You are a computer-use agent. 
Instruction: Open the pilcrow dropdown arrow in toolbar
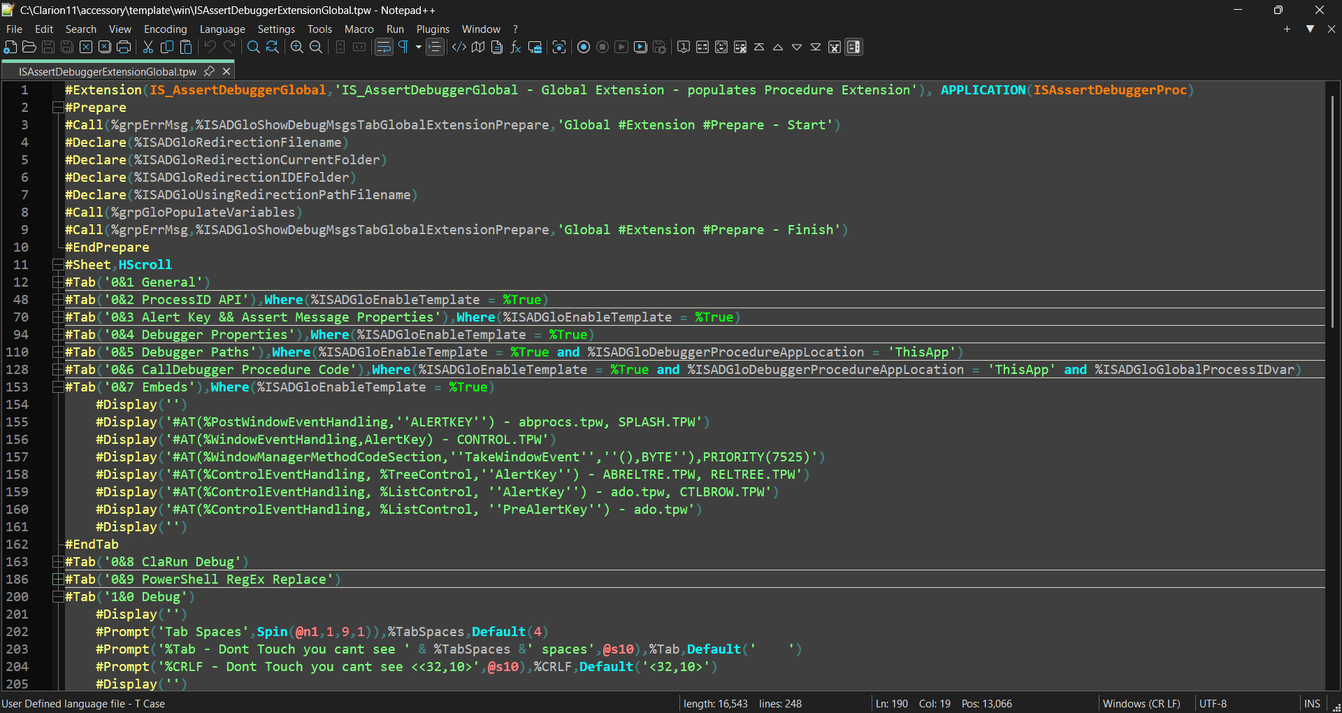(x=419, y=47)
